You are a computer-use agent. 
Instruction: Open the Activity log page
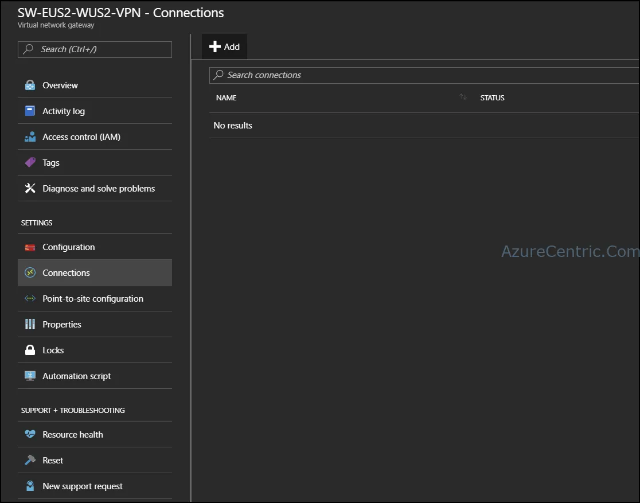coord(95,111)
